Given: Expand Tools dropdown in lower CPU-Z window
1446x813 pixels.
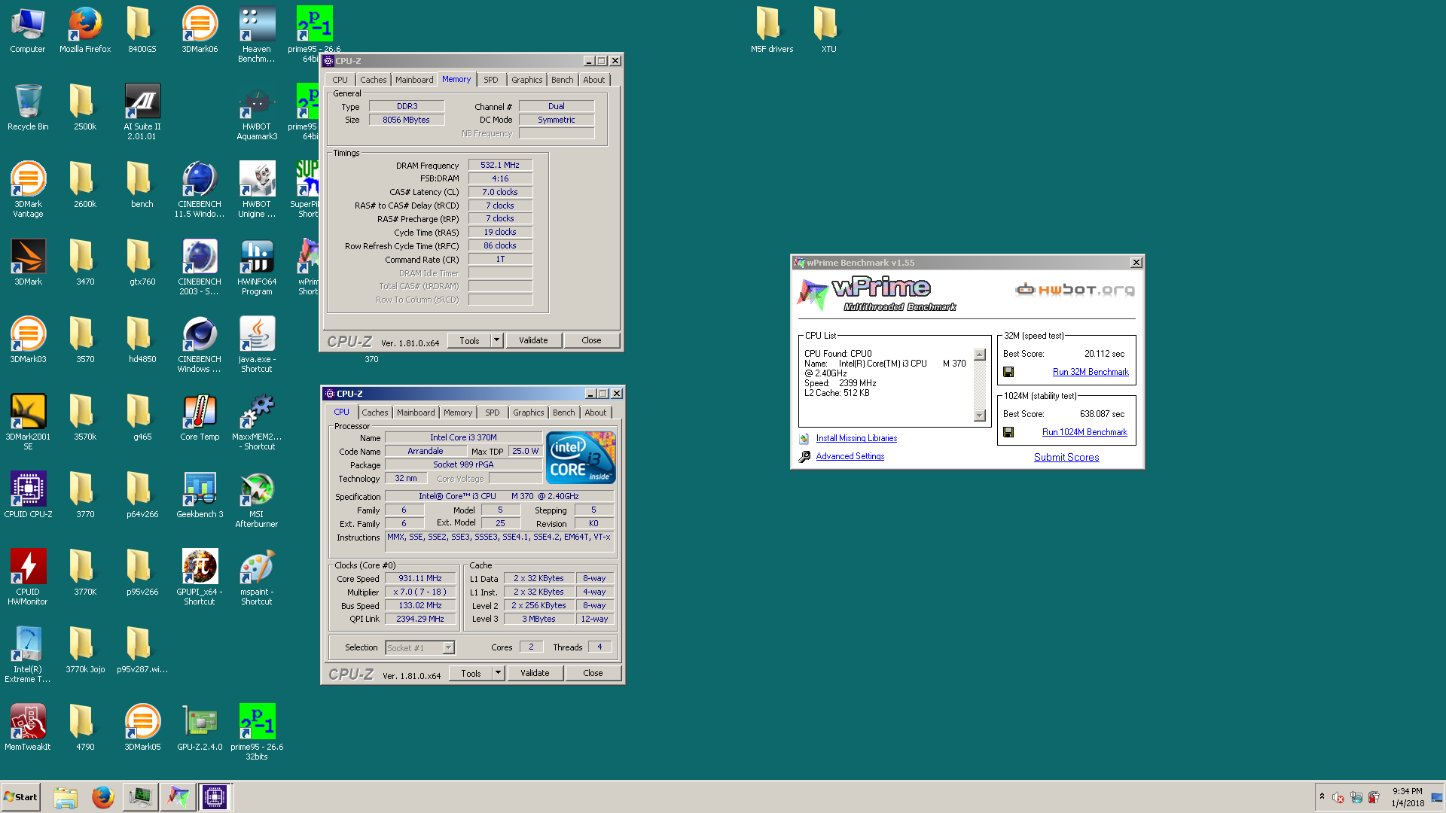Looking at the screenshot, I should point(499,673).
